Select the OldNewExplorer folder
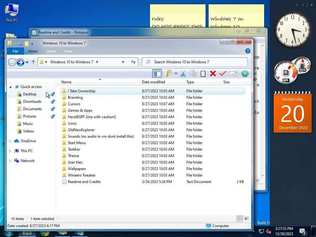Screen dimensions: 316x237 pos(81,130)
